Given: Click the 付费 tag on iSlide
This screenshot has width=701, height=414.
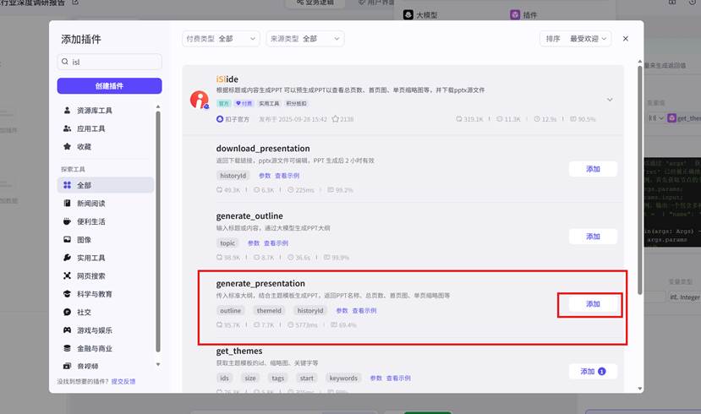Looking at the screenshot, I should (244, 104).
